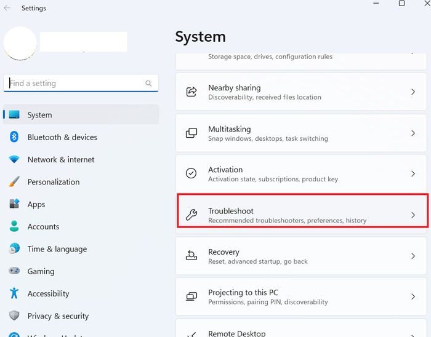
Task: Click the Multitasking windows icon
Action: tap(191, 133)
